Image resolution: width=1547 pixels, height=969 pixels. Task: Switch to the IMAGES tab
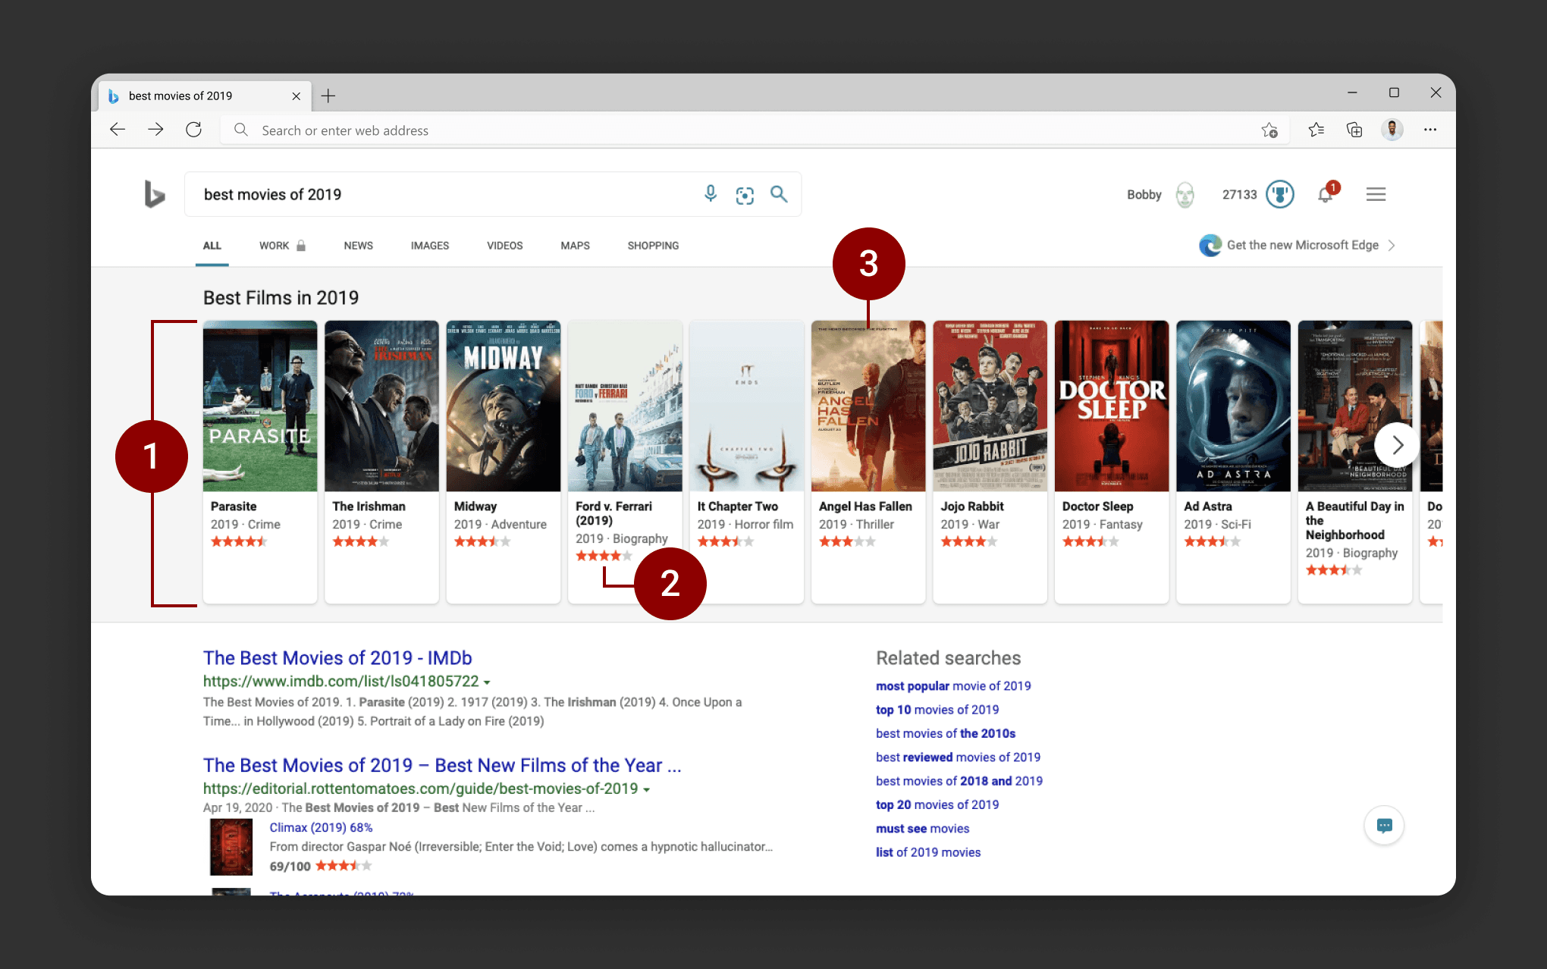coord(429,246)
